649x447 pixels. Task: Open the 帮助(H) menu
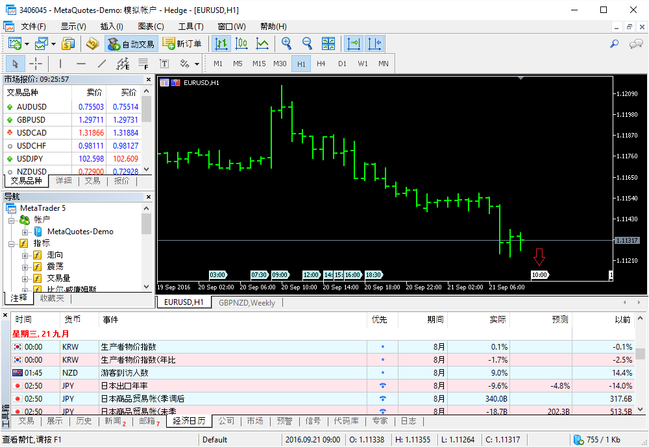pyautogui.click(x=274, y=27)
